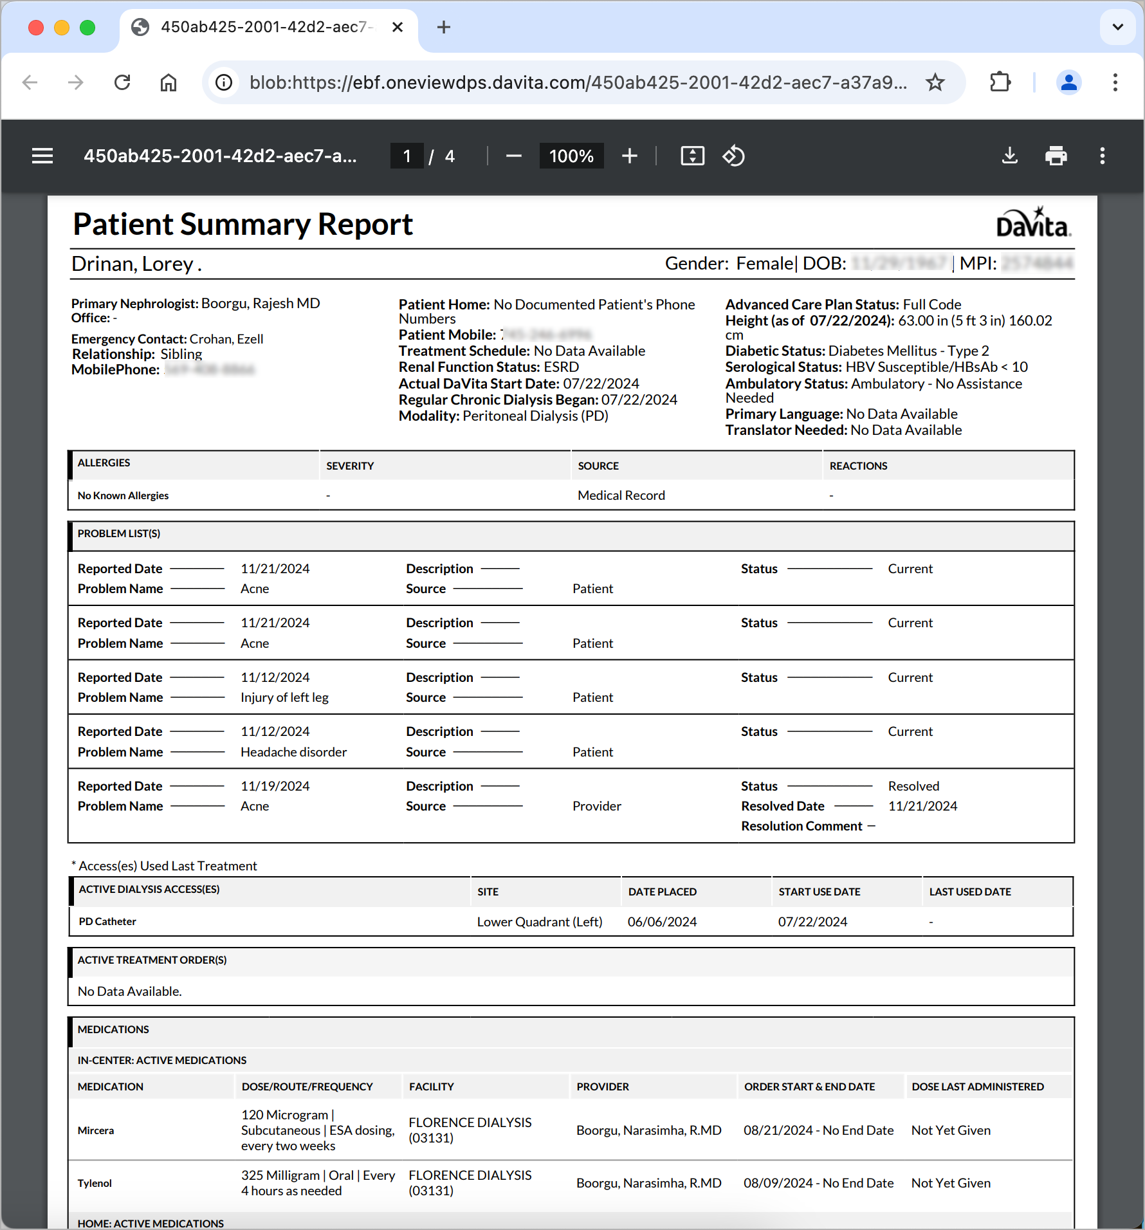Click Headache disorder problem name
1145x1230 pixels.
click(x=293, y=752)
